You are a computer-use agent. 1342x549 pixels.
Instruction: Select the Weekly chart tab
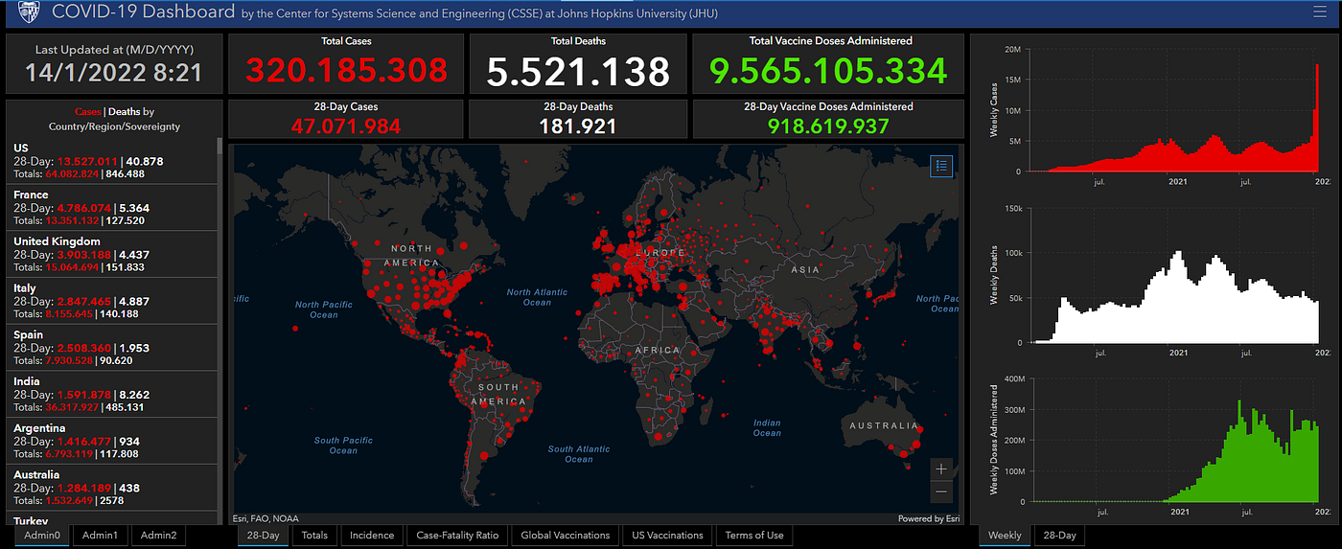tap(1005, 536)
